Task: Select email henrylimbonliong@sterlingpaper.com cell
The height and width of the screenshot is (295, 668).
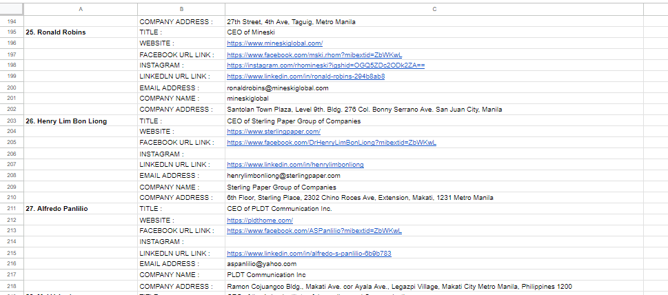Action: coord(434,175)
